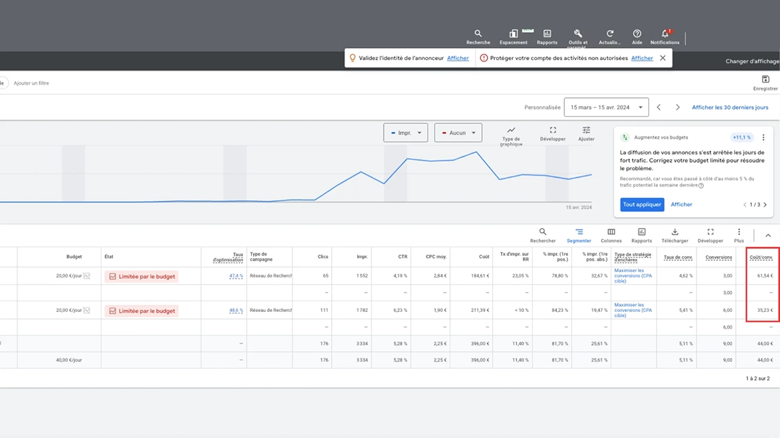
Task: Open the bid strategy link in the 61,54 € row
Action: click(x=633, y=275)
